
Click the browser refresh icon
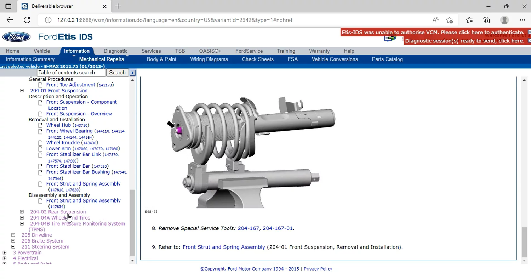[x=27, y=20]
